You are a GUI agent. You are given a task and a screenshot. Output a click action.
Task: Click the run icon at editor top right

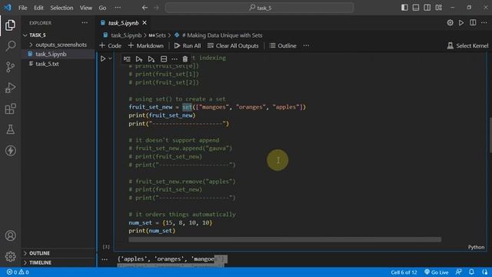461,22
